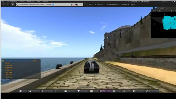Click the 4th Gear chat line

[9, 77]
